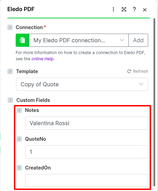Click the empty CreatedOn input field
158x191 pixels.
pos(87,181)
